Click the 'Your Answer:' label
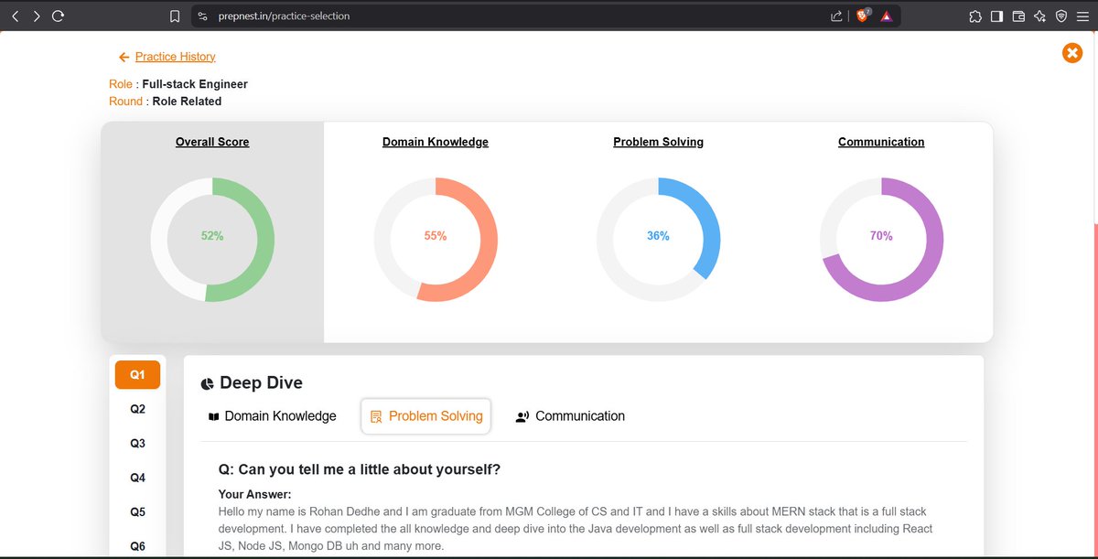The image size is (1098, 559). [254, 495]
